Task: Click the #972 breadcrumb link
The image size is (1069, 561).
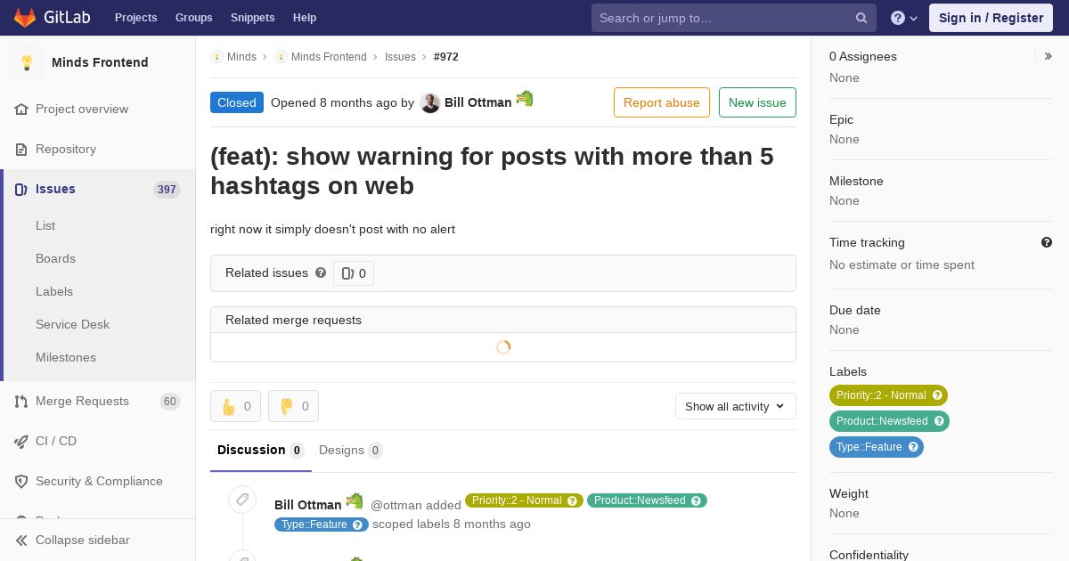Action: (x=446, y=56)
